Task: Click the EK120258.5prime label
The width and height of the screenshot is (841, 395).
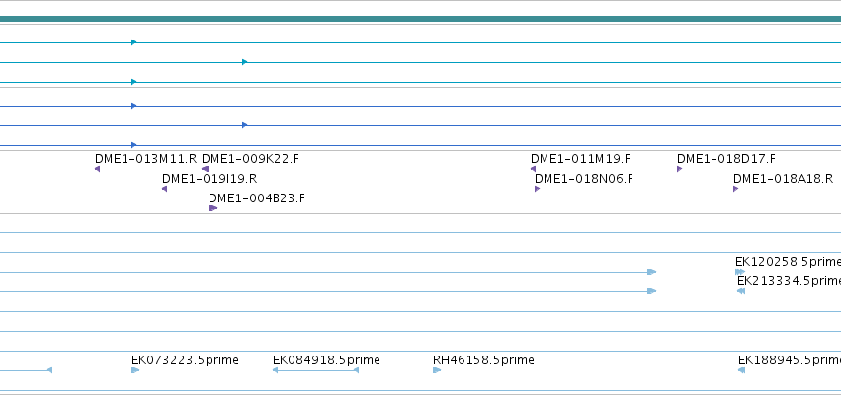Action: (788, 262)
